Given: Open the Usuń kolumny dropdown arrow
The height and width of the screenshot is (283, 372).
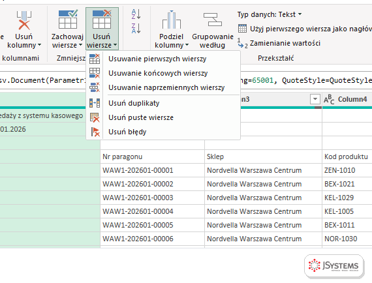Looking at the screenshot, I should click(40, 45).
